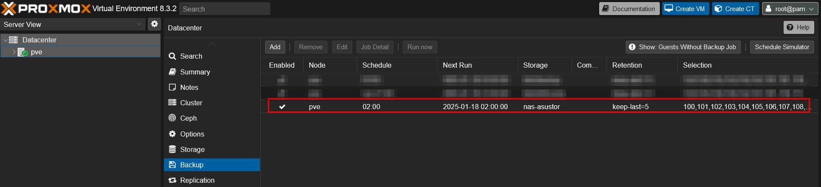This screenshot has width=821, height=187.
Task: Click the Options gear icon in sidebar
Action: click(x=172, y=134)
